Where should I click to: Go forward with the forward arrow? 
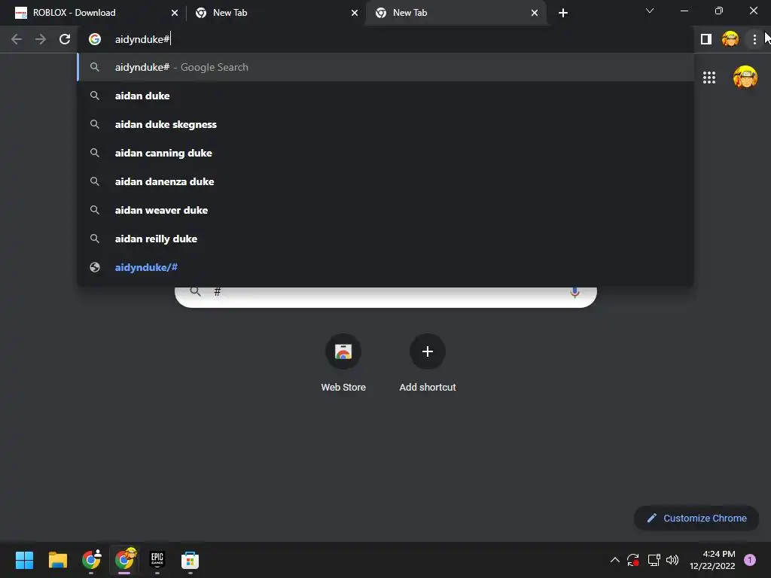point(41,39)
